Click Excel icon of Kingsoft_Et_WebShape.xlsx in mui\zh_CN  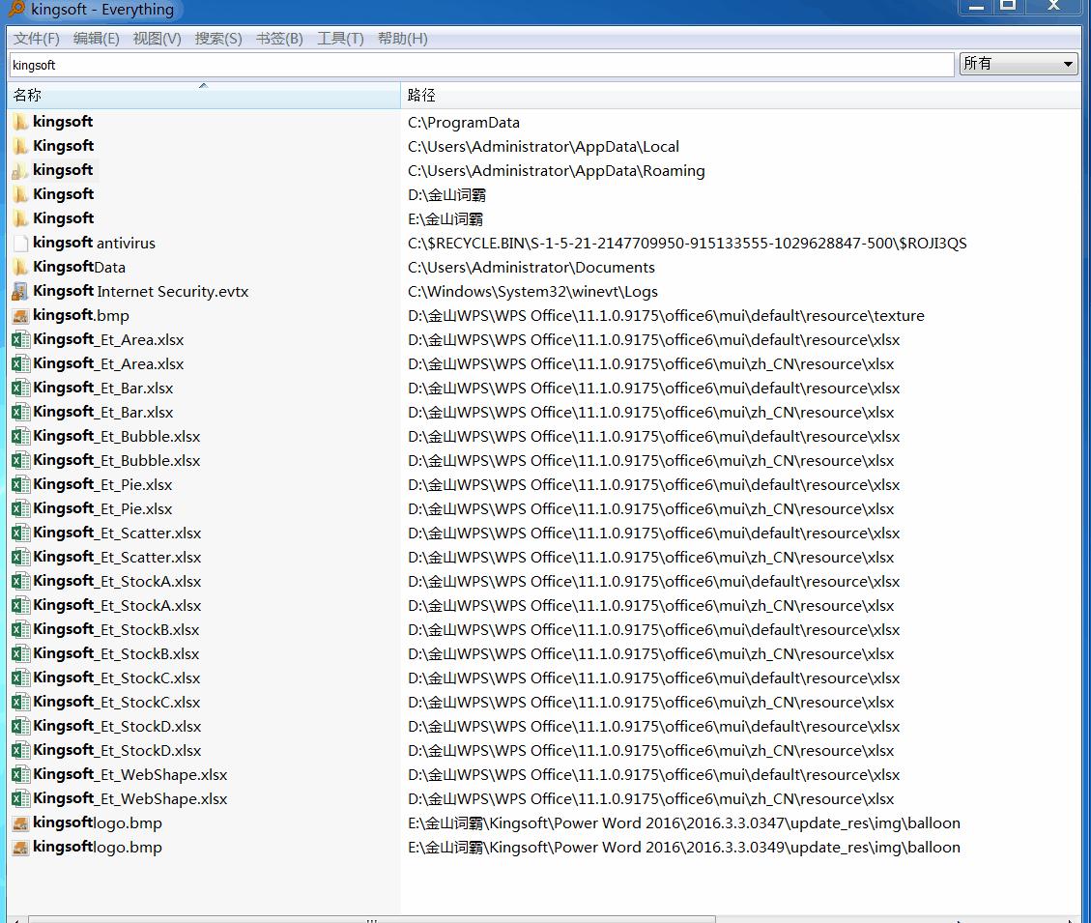click(21, 798)
